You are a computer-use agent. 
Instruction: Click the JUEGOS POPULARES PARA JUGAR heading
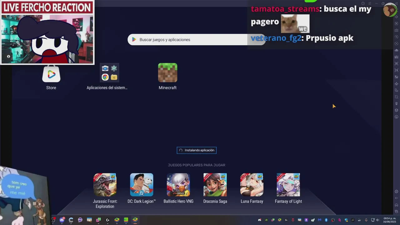click(197, 165)
